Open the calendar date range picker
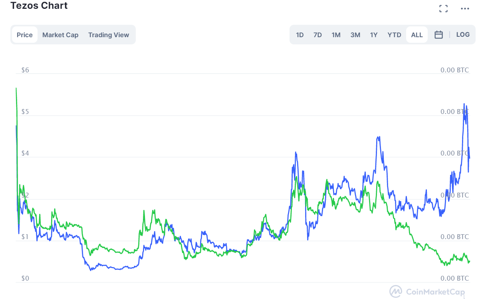Viewport: 480px width, 299px height. 438,35
